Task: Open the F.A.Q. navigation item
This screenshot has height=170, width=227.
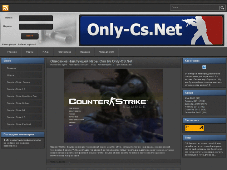Action: point(46,52)
